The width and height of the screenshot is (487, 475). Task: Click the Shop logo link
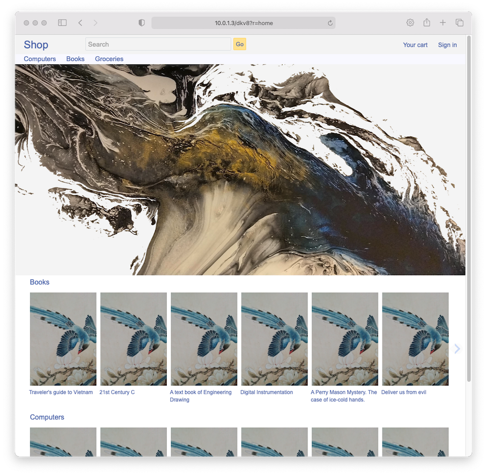(x=36, y=45)
